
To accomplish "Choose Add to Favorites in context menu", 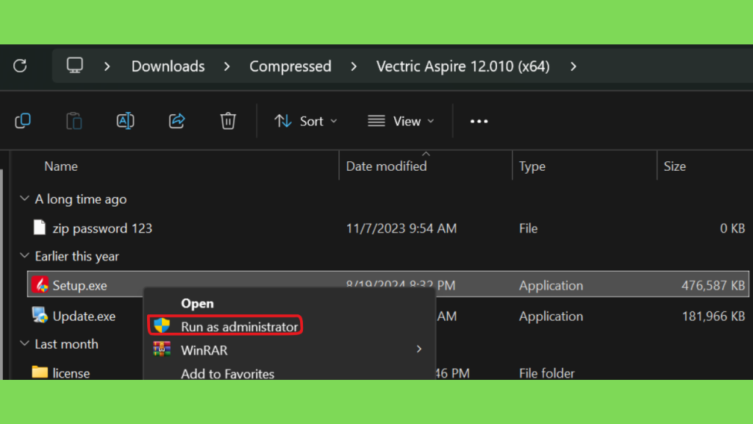I will click(228, 373).
